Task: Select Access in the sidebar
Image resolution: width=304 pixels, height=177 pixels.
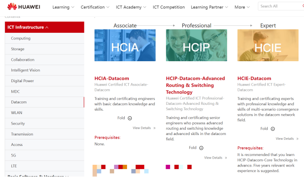Action: tap(44, 145)
